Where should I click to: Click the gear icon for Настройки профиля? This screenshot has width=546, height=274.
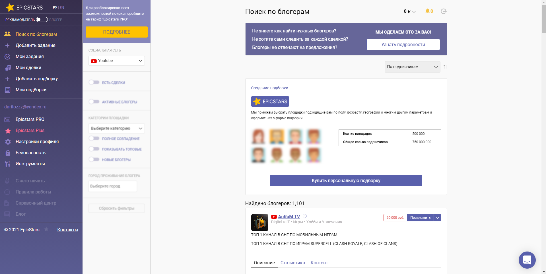point(8,142)
